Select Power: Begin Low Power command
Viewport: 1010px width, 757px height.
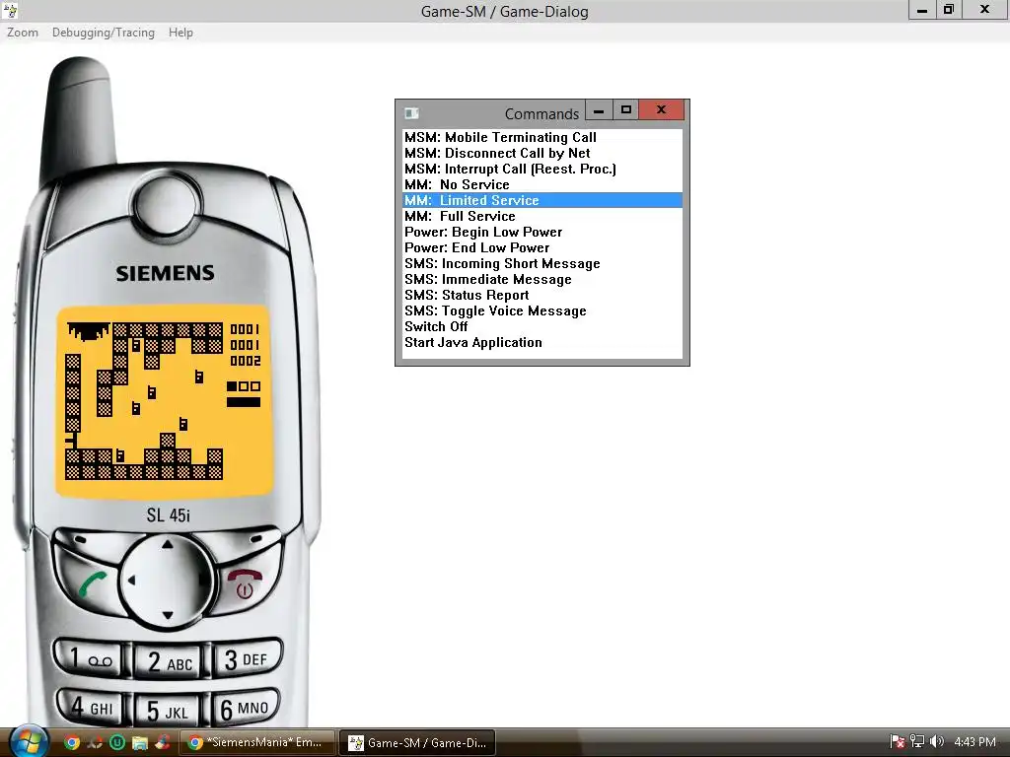(x=542, y=232)
